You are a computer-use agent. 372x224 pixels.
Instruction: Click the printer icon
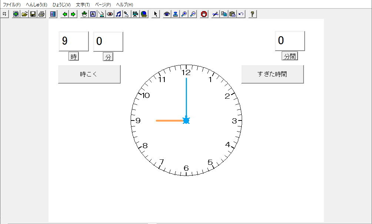[41, 14]
